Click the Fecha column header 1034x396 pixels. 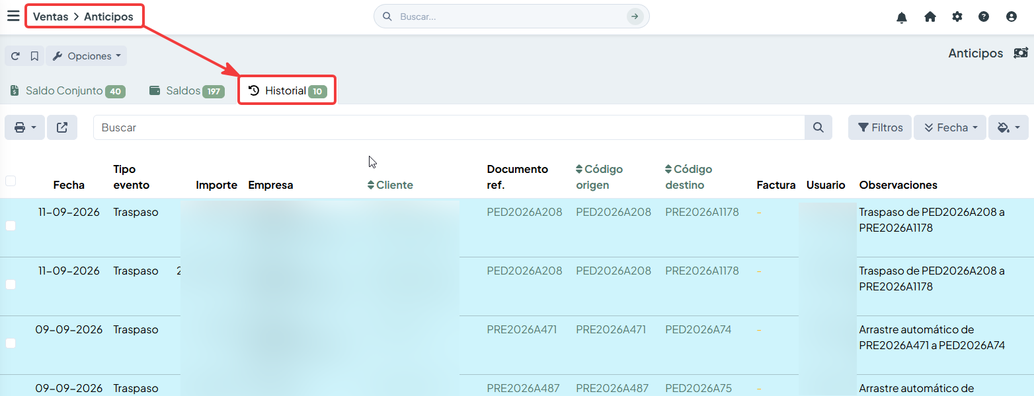69,185
